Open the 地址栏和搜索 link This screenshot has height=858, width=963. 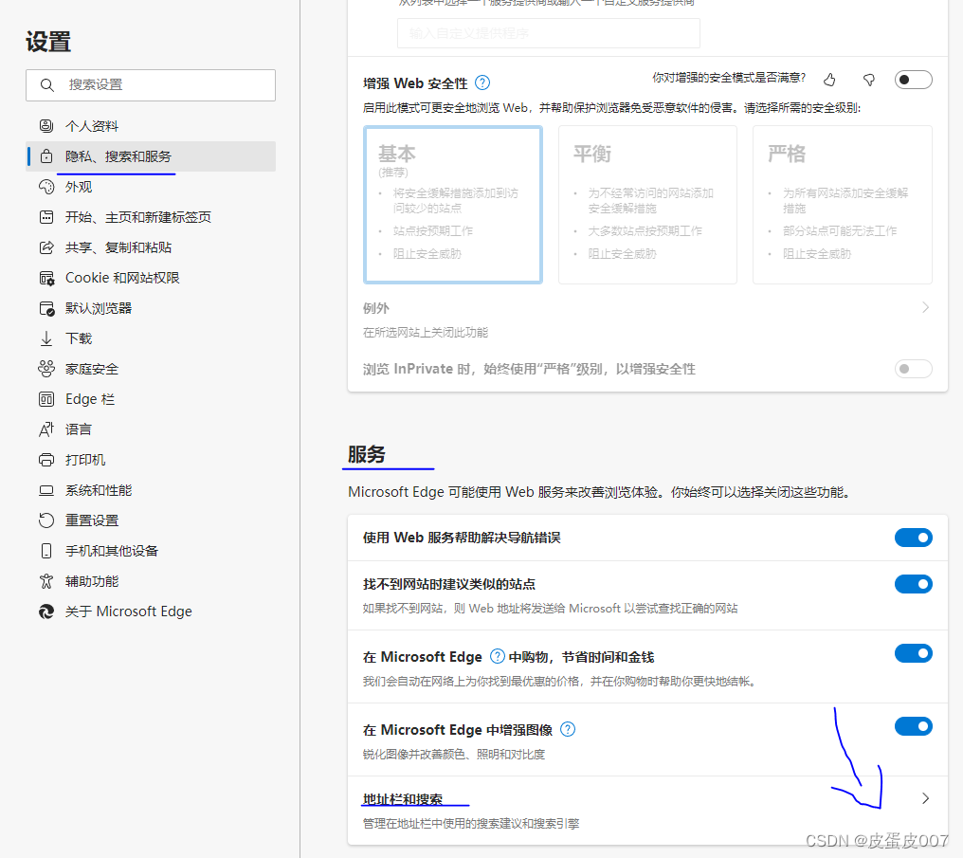[x=403, y=799]
